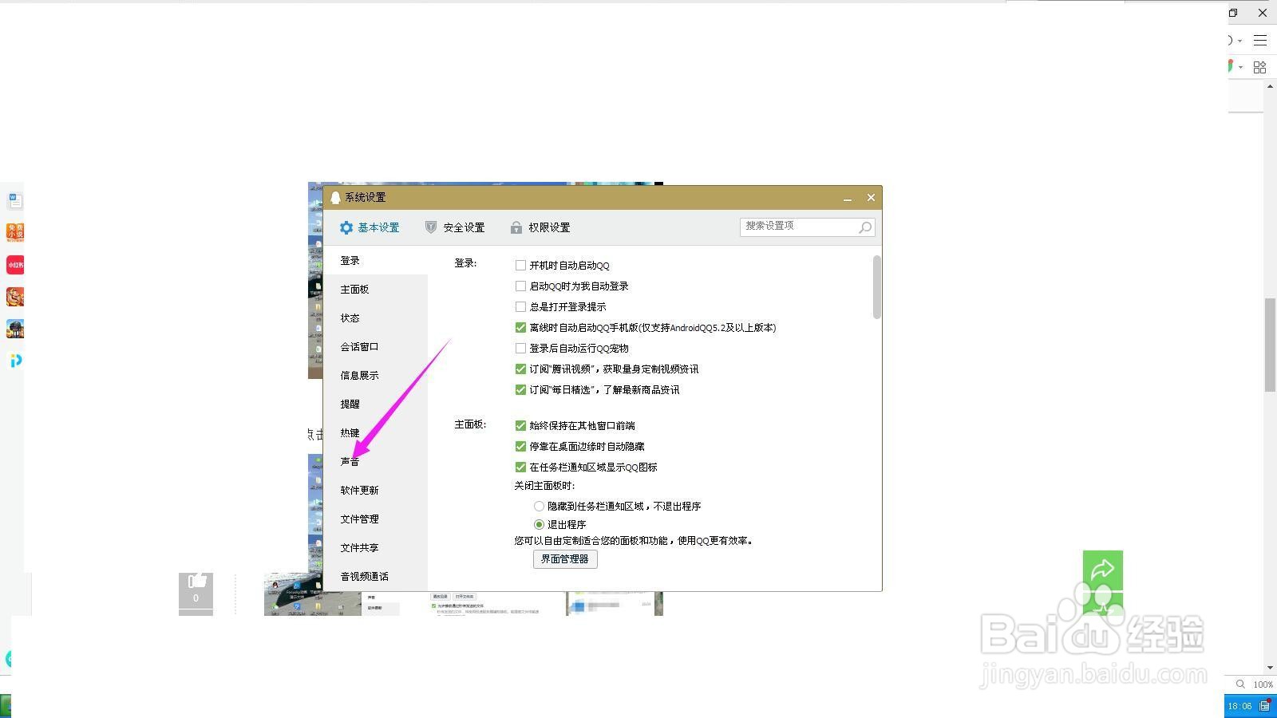This screenshot has width=1277, height=718.
Task: Open the blurred thumbnail below the dialog
Action: [615, 604]
